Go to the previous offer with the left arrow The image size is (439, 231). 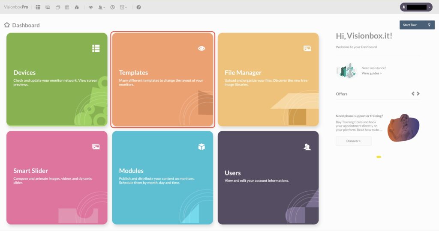[x=413, y=94]
